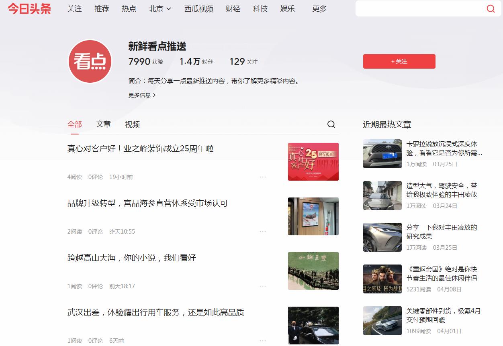Open the ellipsis menu on the 跨越高山大海 article
The height and width of the screenshot is (346, 503).
click(x=263, y=286)
